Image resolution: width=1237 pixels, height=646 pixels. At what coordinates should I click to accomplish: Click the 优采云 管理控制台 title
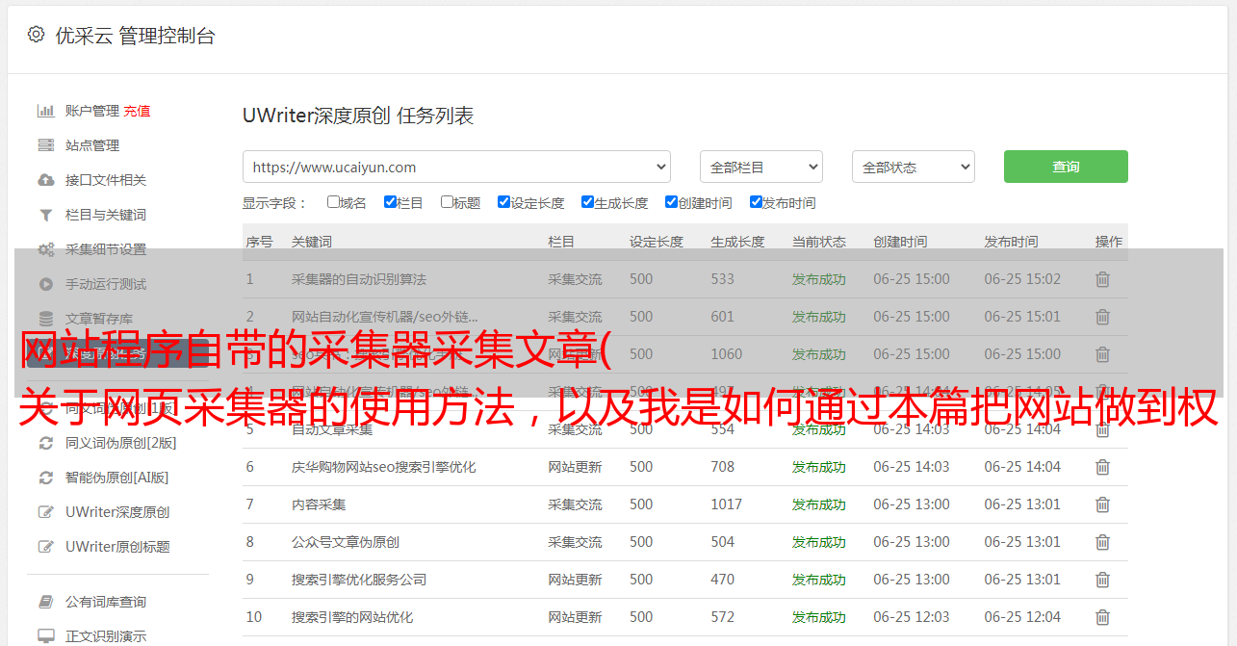135,36
